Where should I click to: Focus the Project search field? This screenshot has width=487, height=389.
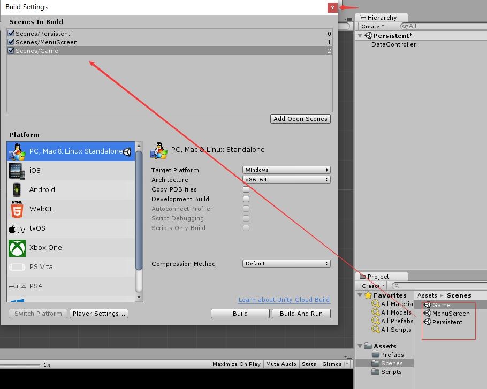pos(439,285)
